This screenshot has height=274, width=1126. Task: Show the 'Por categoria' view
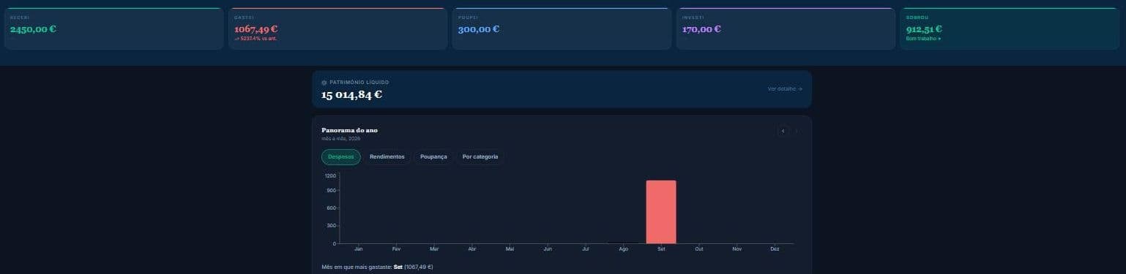click(x=480, y=157)
